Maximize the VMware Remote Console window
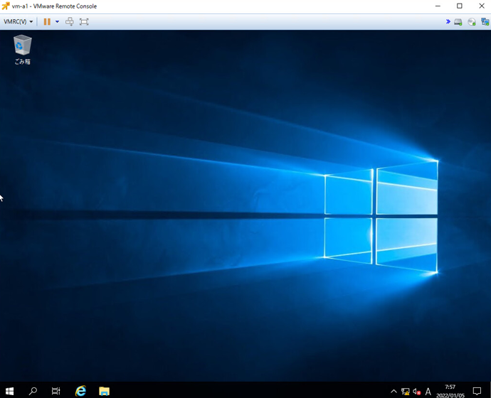The width and height of the screenshot is (491, 398). pyautogui.click(x=460, y=6)
